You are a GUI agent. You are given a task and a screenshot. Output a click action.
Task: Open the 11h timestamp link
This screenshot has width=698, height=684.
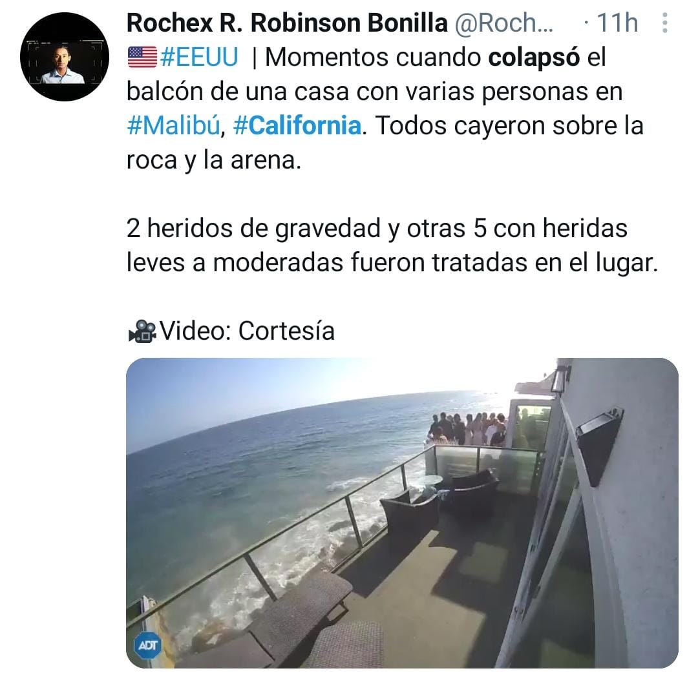617,23
